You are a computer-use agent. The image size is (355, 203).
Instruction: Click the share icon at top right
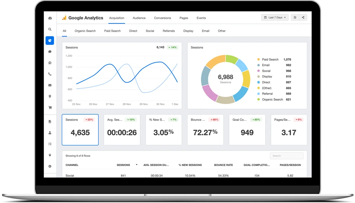pos(303,17)
